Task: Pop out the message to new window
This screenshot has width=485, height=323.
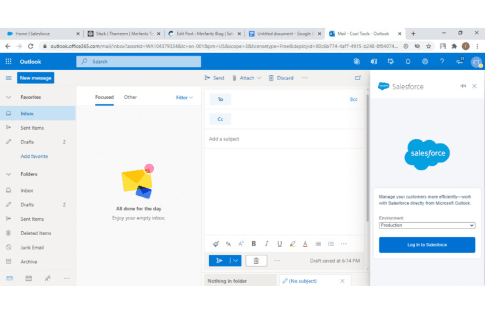Action: click(358, 78)
